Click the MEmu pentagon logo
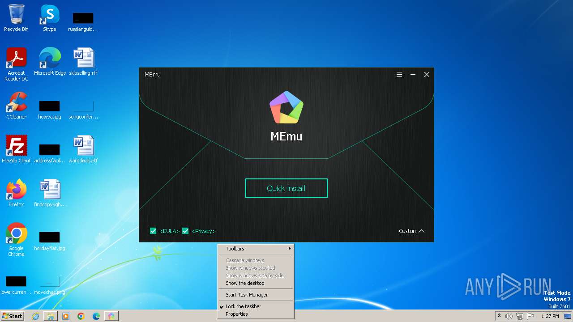Viewport: 573px width, 322px height. [x=286, y=107]
